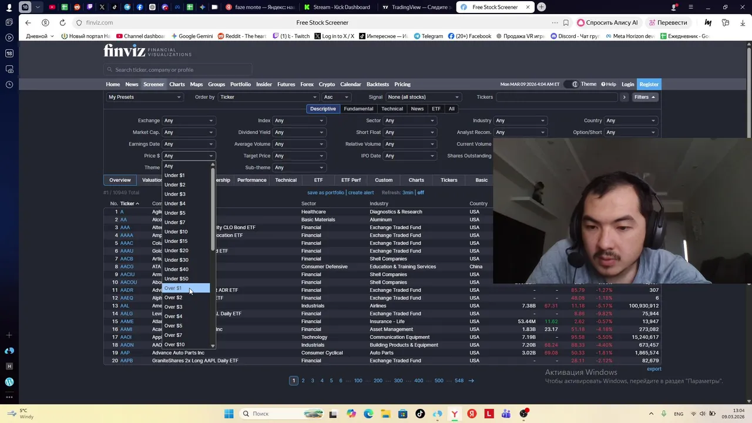Turn auto refresh off
The height and width of the screenshot is (423, 752).
point(421,193)
